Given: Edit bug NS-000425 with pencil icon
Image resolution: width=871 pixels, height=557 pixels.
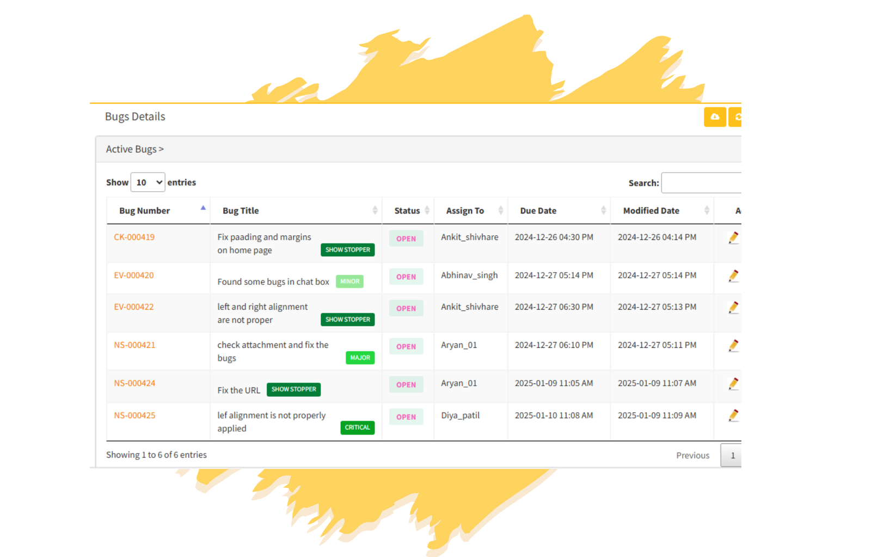Looking at the screenshot, I should click(733, 416).
